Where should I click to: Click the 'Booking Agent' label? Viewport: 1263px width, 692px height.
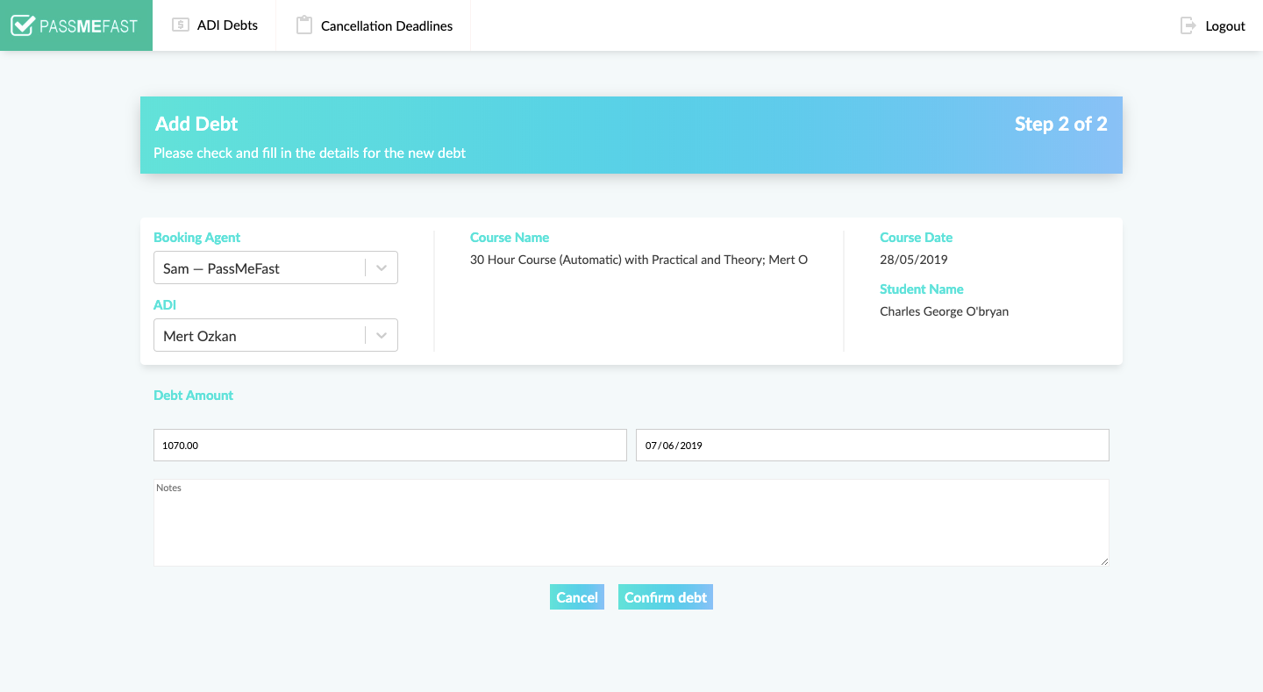coord(196,238)
